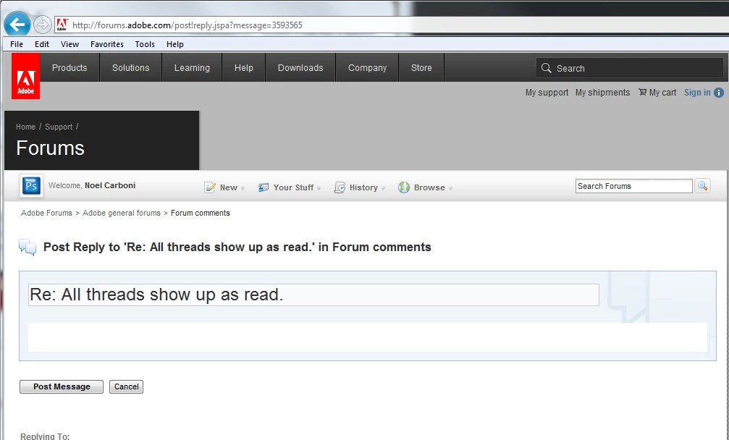Click the blue info icon beside Sign in
This screenshot has height=440, width=729.
[719, 93]
